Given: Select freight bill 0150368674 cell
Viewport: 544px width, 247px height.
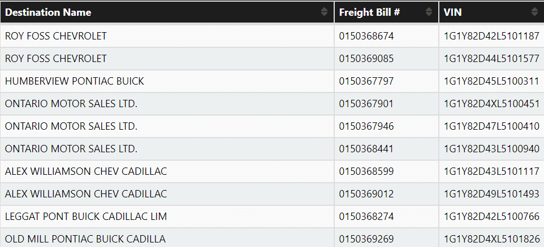Looking at the screenshot, I should [x=366, y=36].
